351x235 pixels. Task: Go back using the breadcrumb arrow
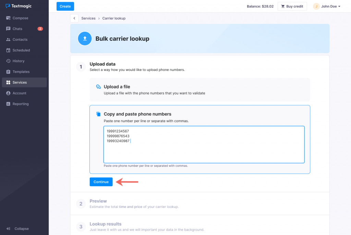tap(74, 18)
